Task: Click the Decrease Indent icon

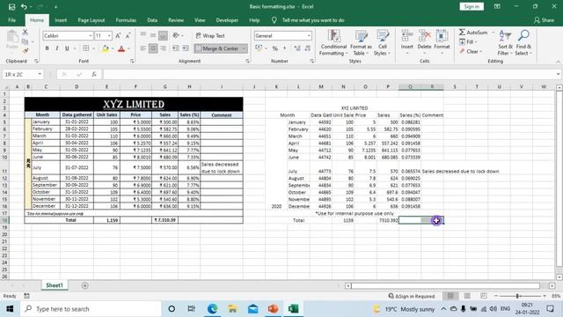Action: tap(175, 48)
